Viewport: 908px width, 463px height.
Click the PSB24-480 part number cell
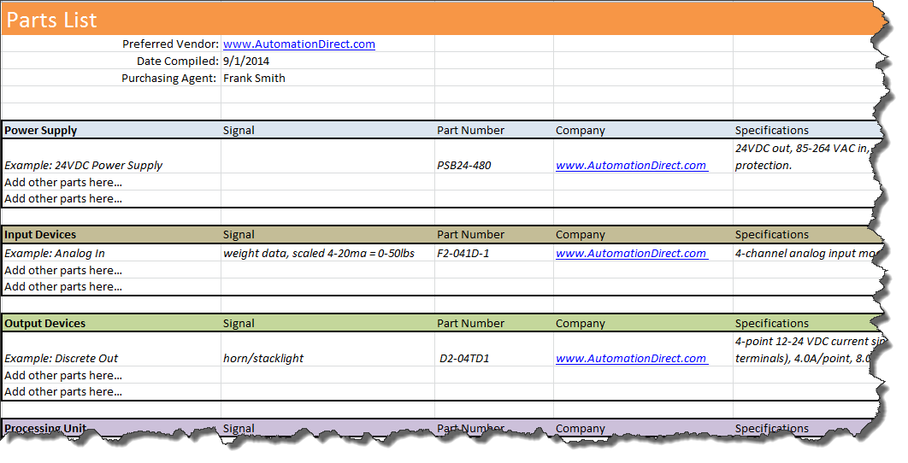coord(463,166)
